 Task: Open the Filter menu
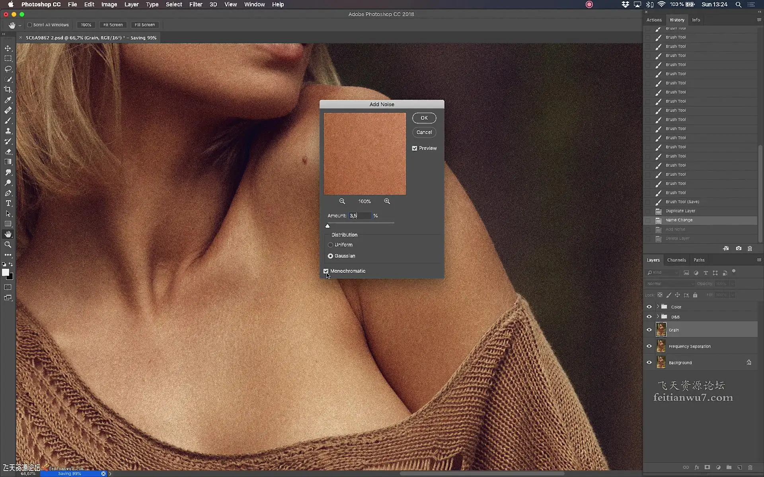pyautogui.click(x=195, y=4)
